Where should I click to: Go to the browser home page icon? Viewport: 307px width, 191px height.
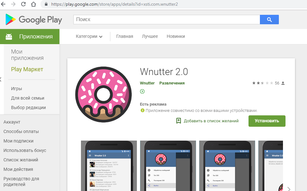34,4
